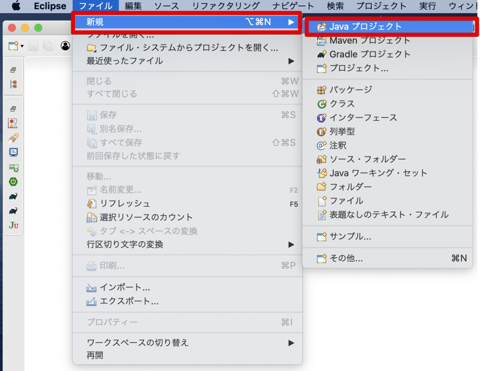480x371 pixels.
Task: Click the user profile icon in toolbar
Action: pyautogui.click(x=65, y=46)
